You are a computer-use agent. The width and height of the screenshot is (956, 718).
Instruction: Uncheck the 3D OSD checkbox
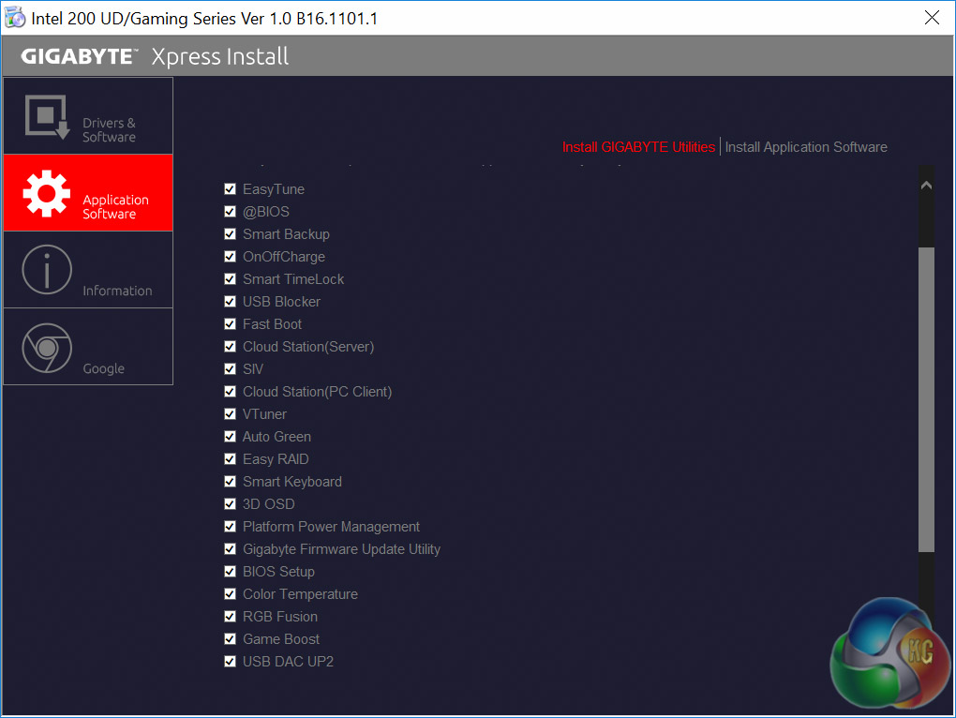pos(230,504)
